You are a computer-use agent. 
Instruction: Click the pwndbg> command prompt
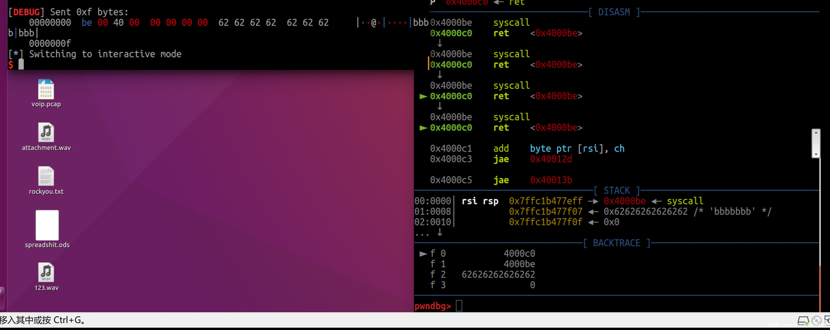click(432, 306)
